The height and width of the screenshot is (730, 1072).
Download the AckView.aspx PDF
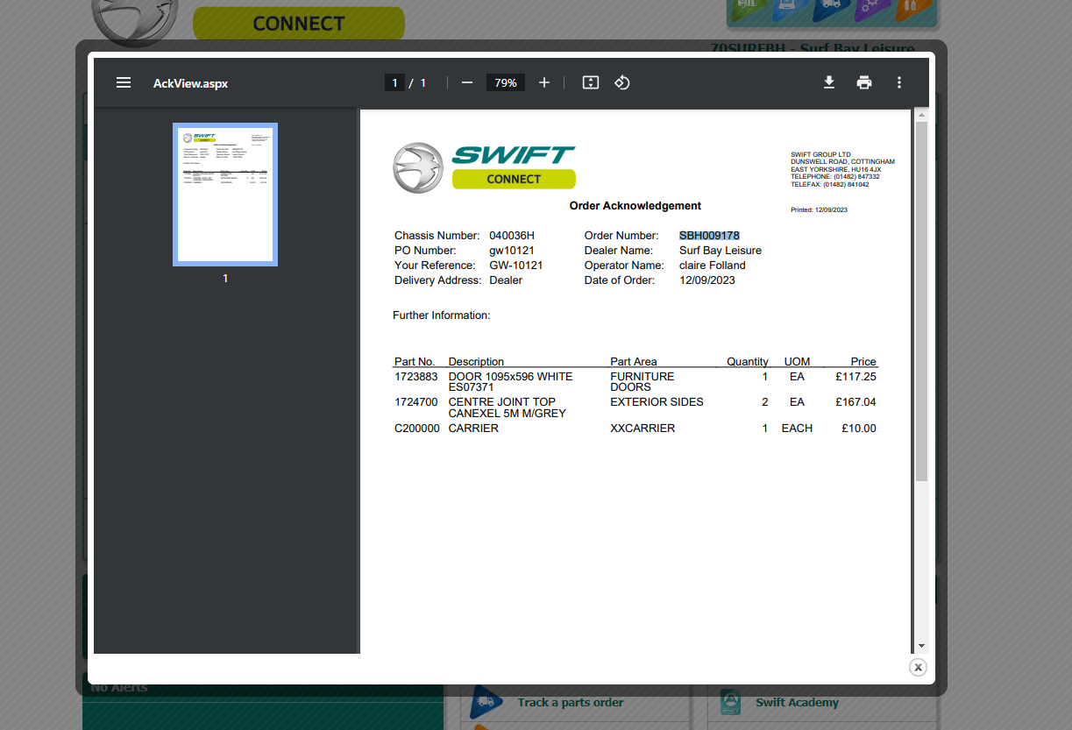[829, 82]
